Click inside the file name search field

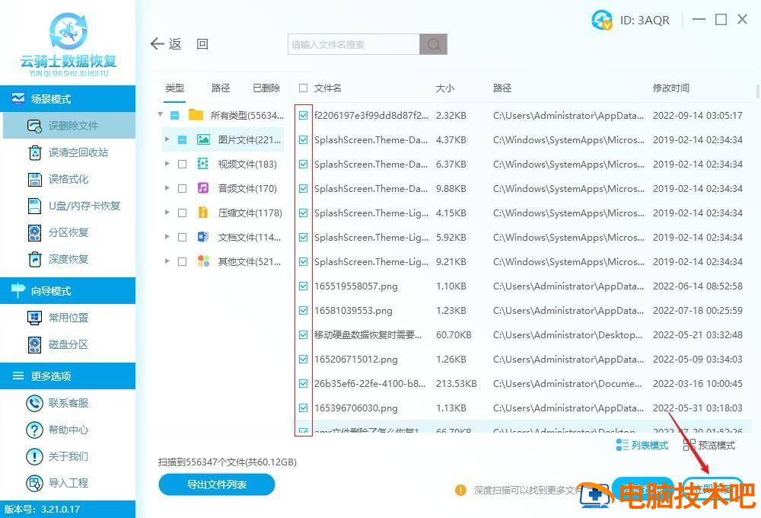point(354,45)
